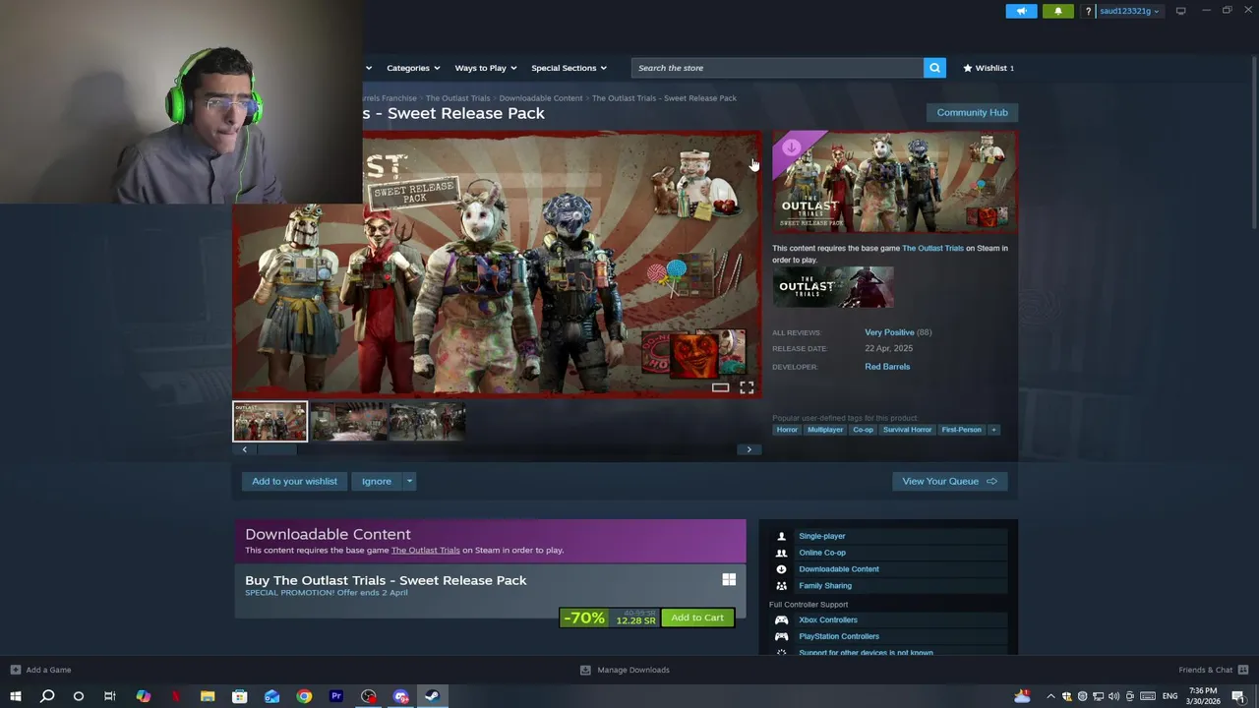
Task: Click the theater mode rectangle icon
Action: pos(720,388)
